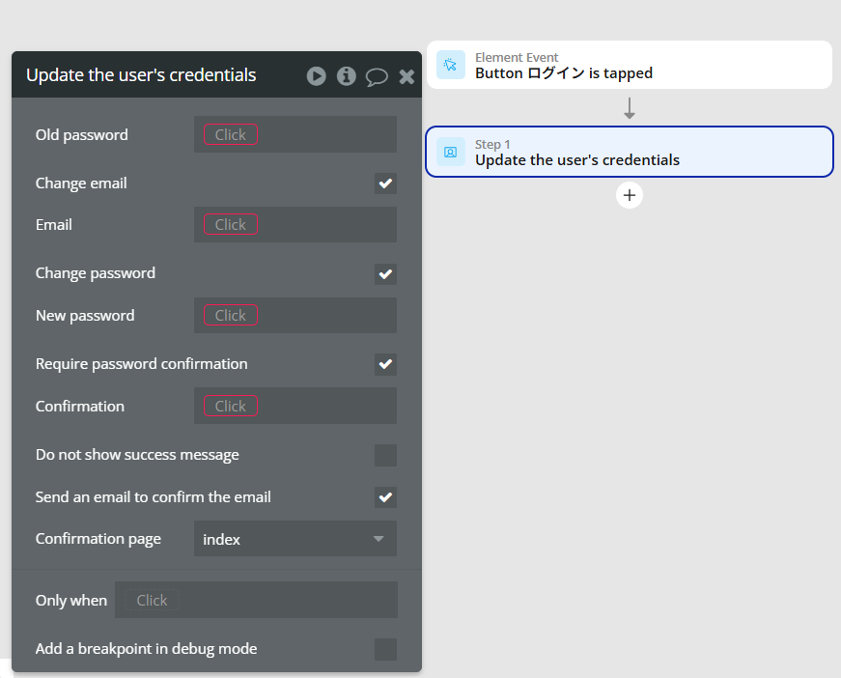The width and height of the screenshot is (841, 678).
Task: Click the Step 1 user account icon
Action: 451,152
